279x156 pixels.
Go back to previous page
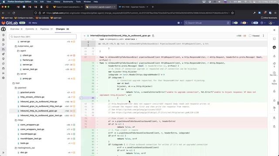pos(3,13)
